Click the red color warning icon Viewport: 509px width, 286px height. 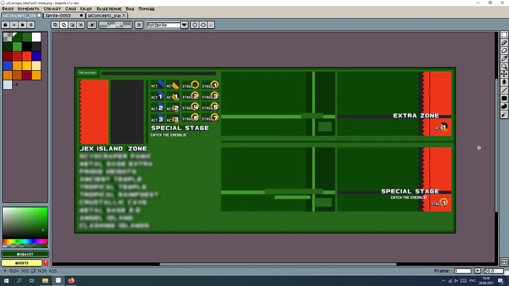click(46, 263)
